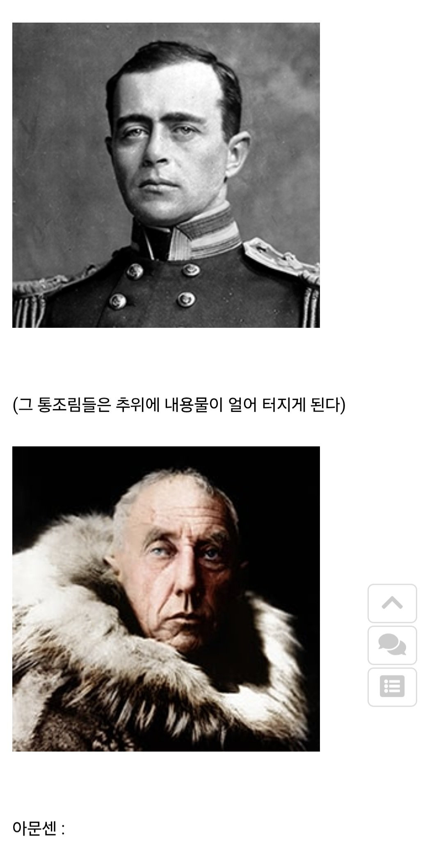Tap the lower-left brass uniform button
This screenshot has width=443, height=842.
117,301
